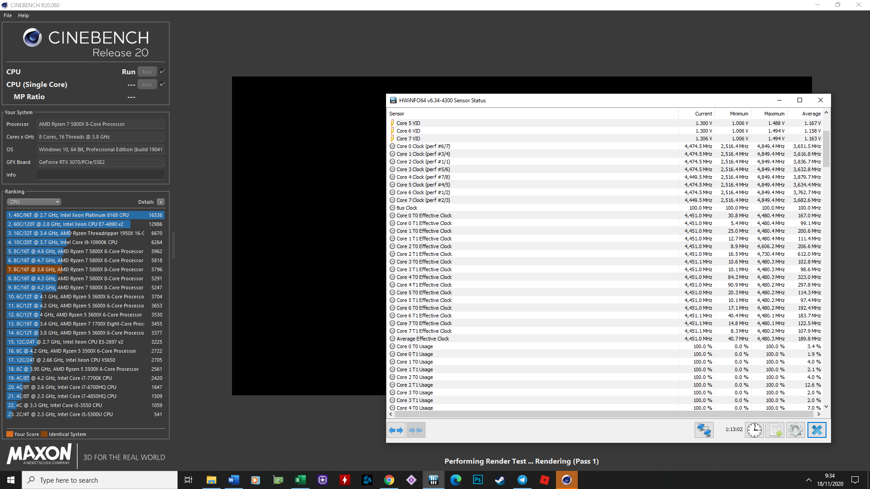Click the blue X to close sensors
Screen dimensions: 870x489
click(817, 430)
